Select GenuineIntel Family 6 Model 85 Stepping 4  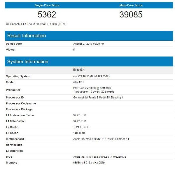(x=98, y=98)
